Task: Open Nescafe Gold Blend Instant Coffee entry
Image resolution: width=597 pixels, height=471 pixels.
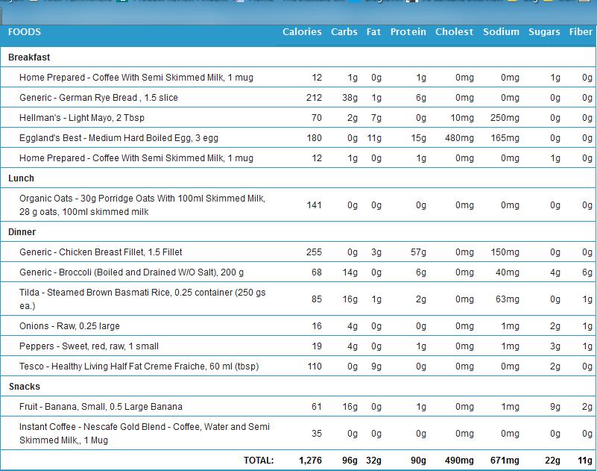Action: tap(145, 433)
